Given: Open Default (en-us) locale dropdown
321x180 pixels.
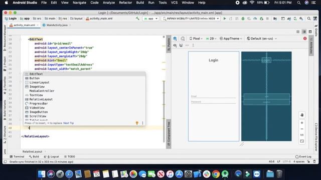Looking at the screenshot, I should point(262,38).
